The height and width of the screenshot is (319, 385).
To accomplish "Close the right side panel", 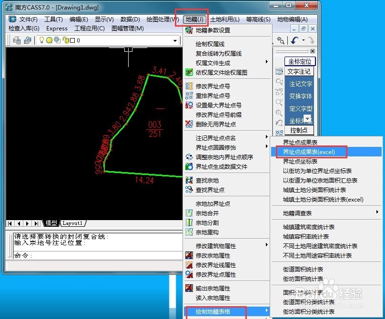I will click(x=312, y=51).
